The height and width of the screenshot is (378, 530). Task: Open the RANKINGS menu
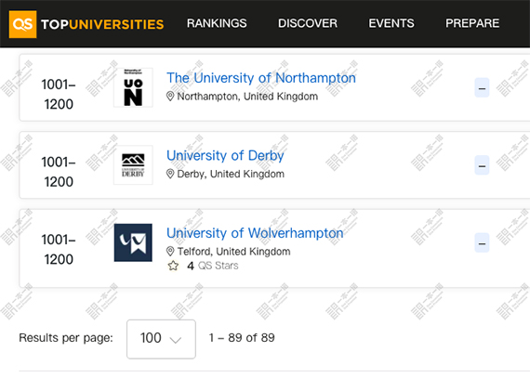pyautogui.click(x=217, y=23)
